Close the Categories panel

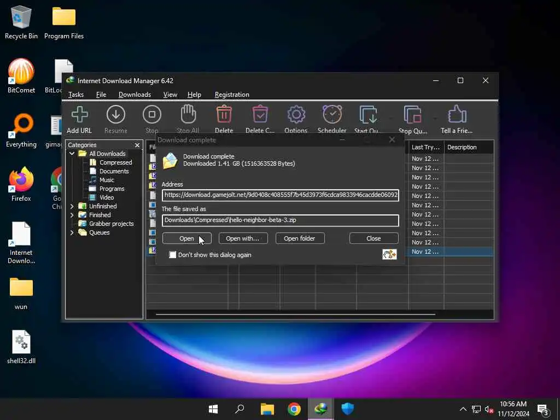pyautogui.click(x=137, y=145)
